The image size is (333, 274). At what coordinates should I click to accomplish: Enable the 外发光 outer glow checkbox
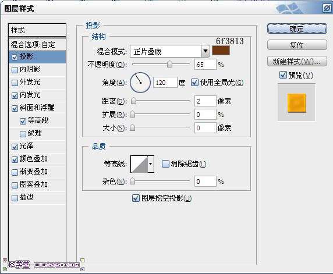coord(15,83)
